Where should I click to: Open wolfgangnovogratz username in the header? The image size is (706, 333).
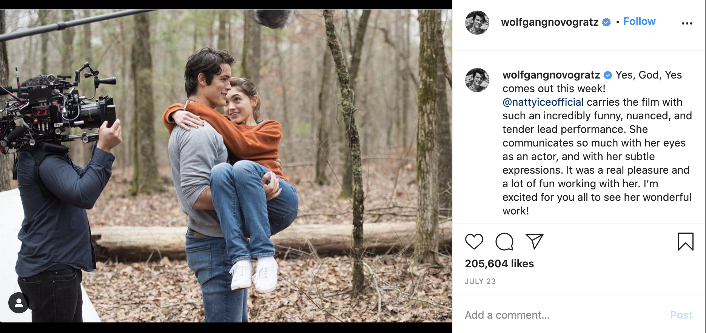click(549, 22)
